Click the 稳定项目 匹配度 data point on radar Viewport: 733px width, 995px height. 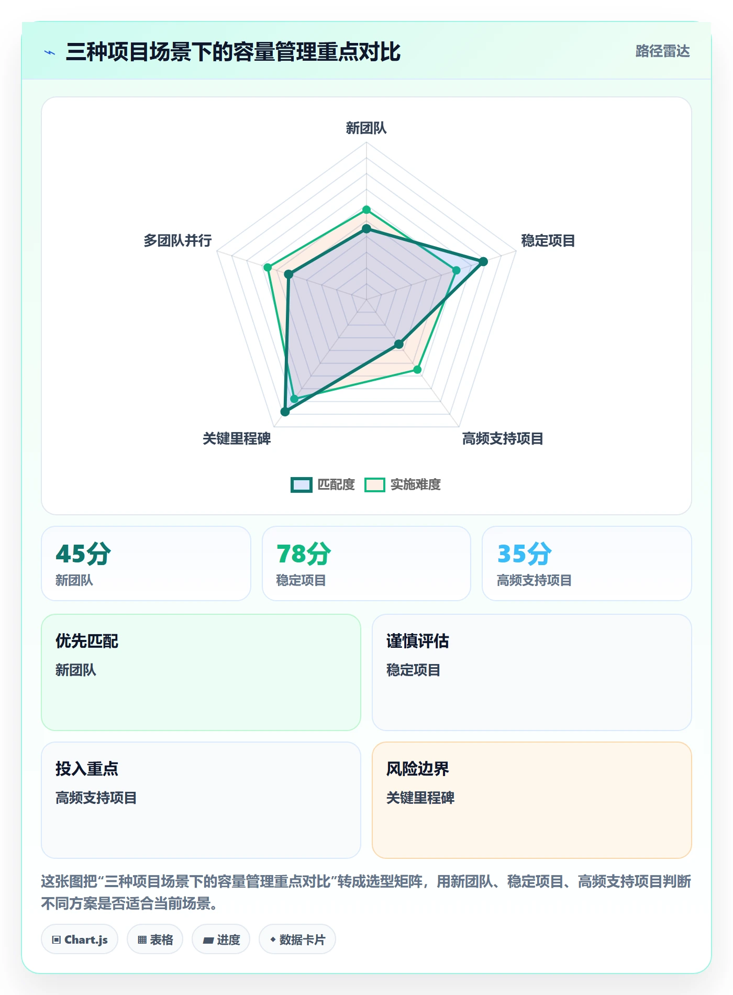(484, 261)
